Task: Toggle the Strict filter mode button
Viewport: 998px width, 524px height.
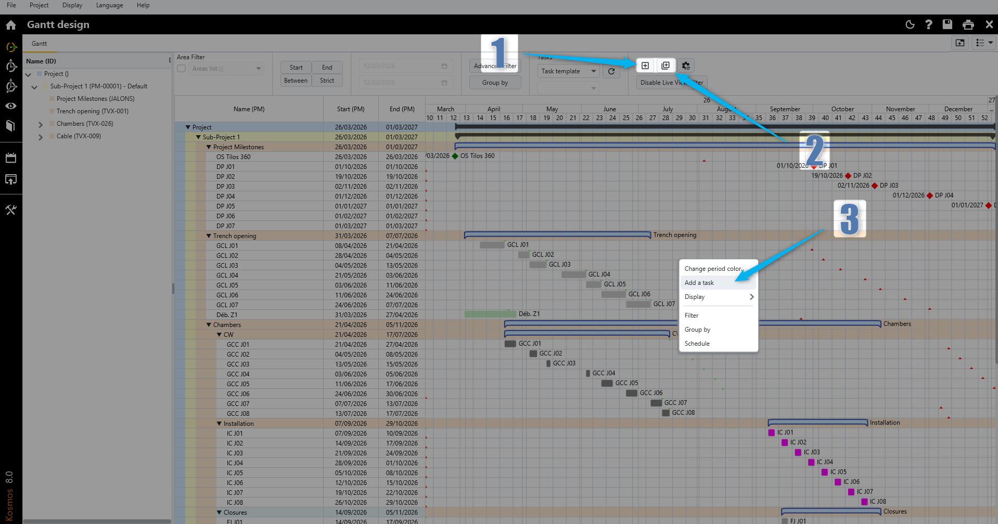Action: [327, 81]
